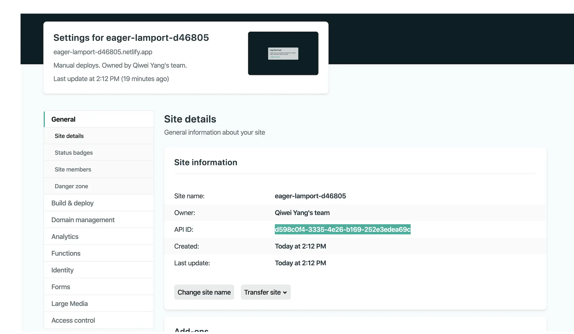Click the eager-lamport-d46805.netlify.app URL
The width and height of the screenshot is (574, 334).
click(x=103, y=52)
